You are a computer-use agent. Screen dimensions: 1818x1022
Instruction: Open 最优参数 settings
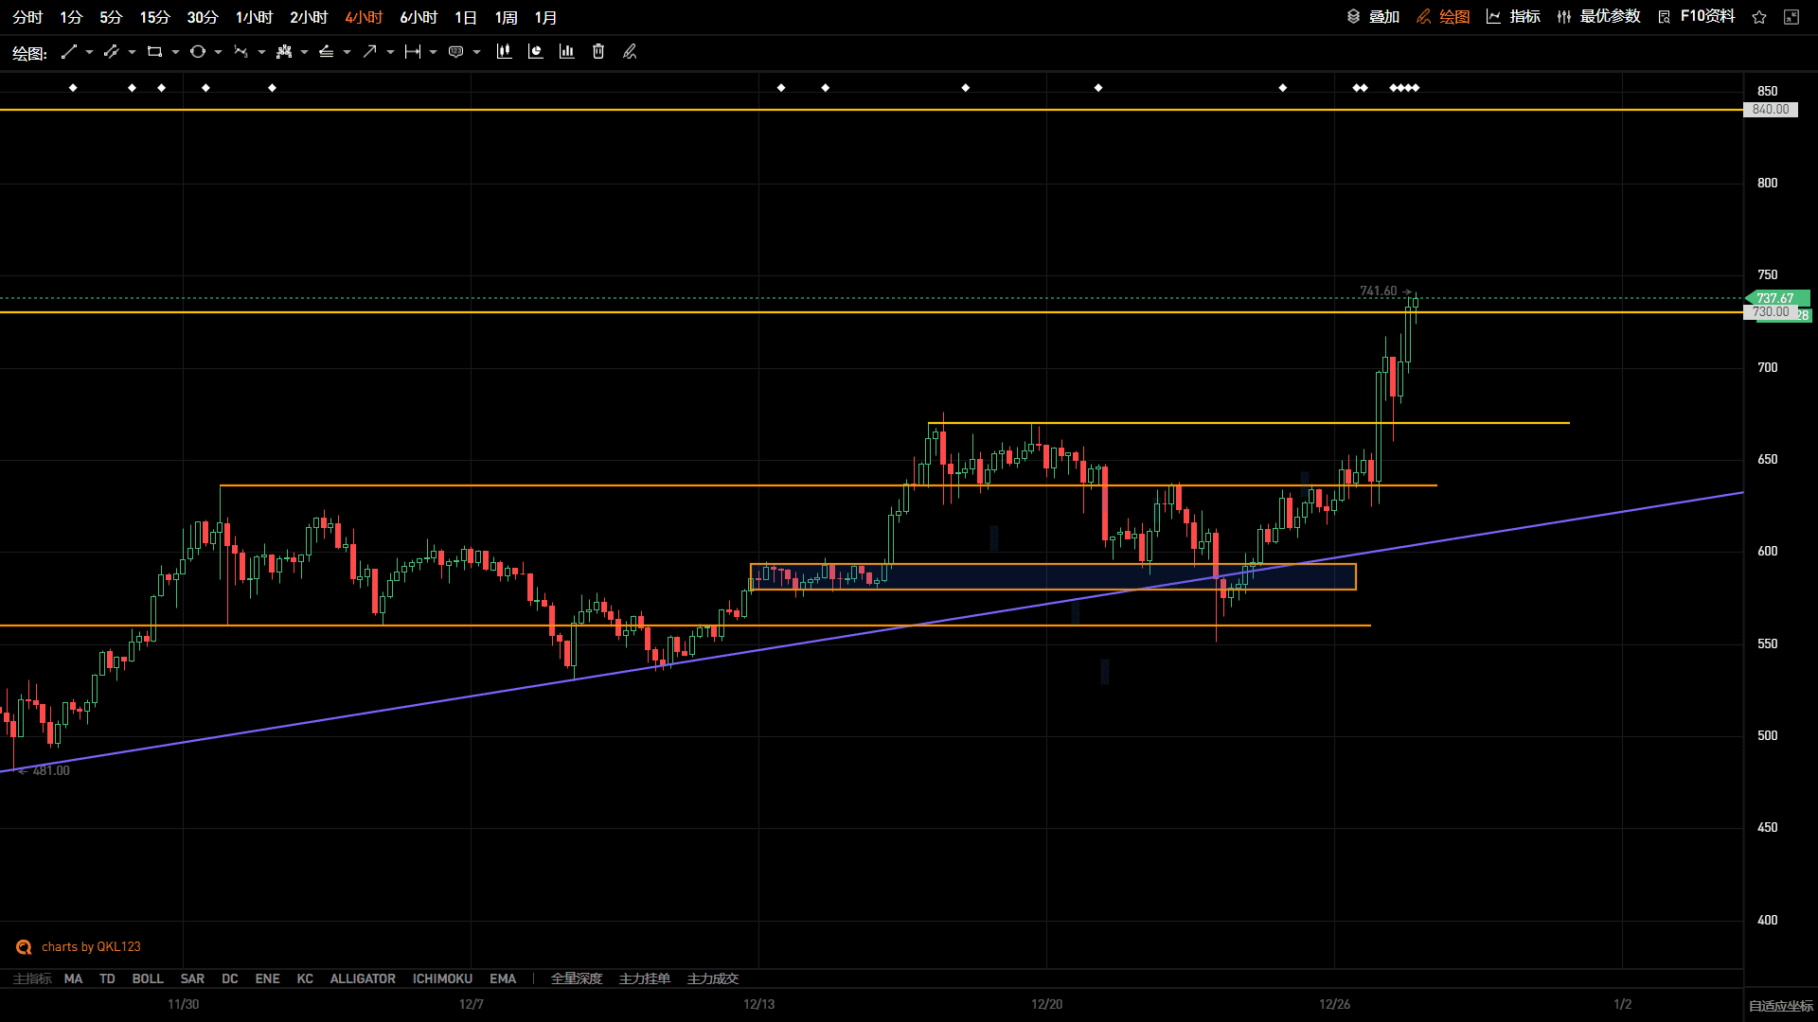click(x=1598, y=17)
